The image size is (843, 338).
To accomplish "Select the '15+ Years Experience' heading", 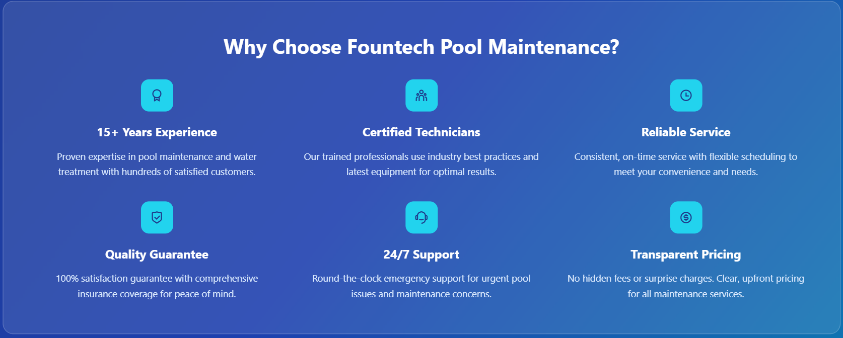I will (x=157, y=132).
